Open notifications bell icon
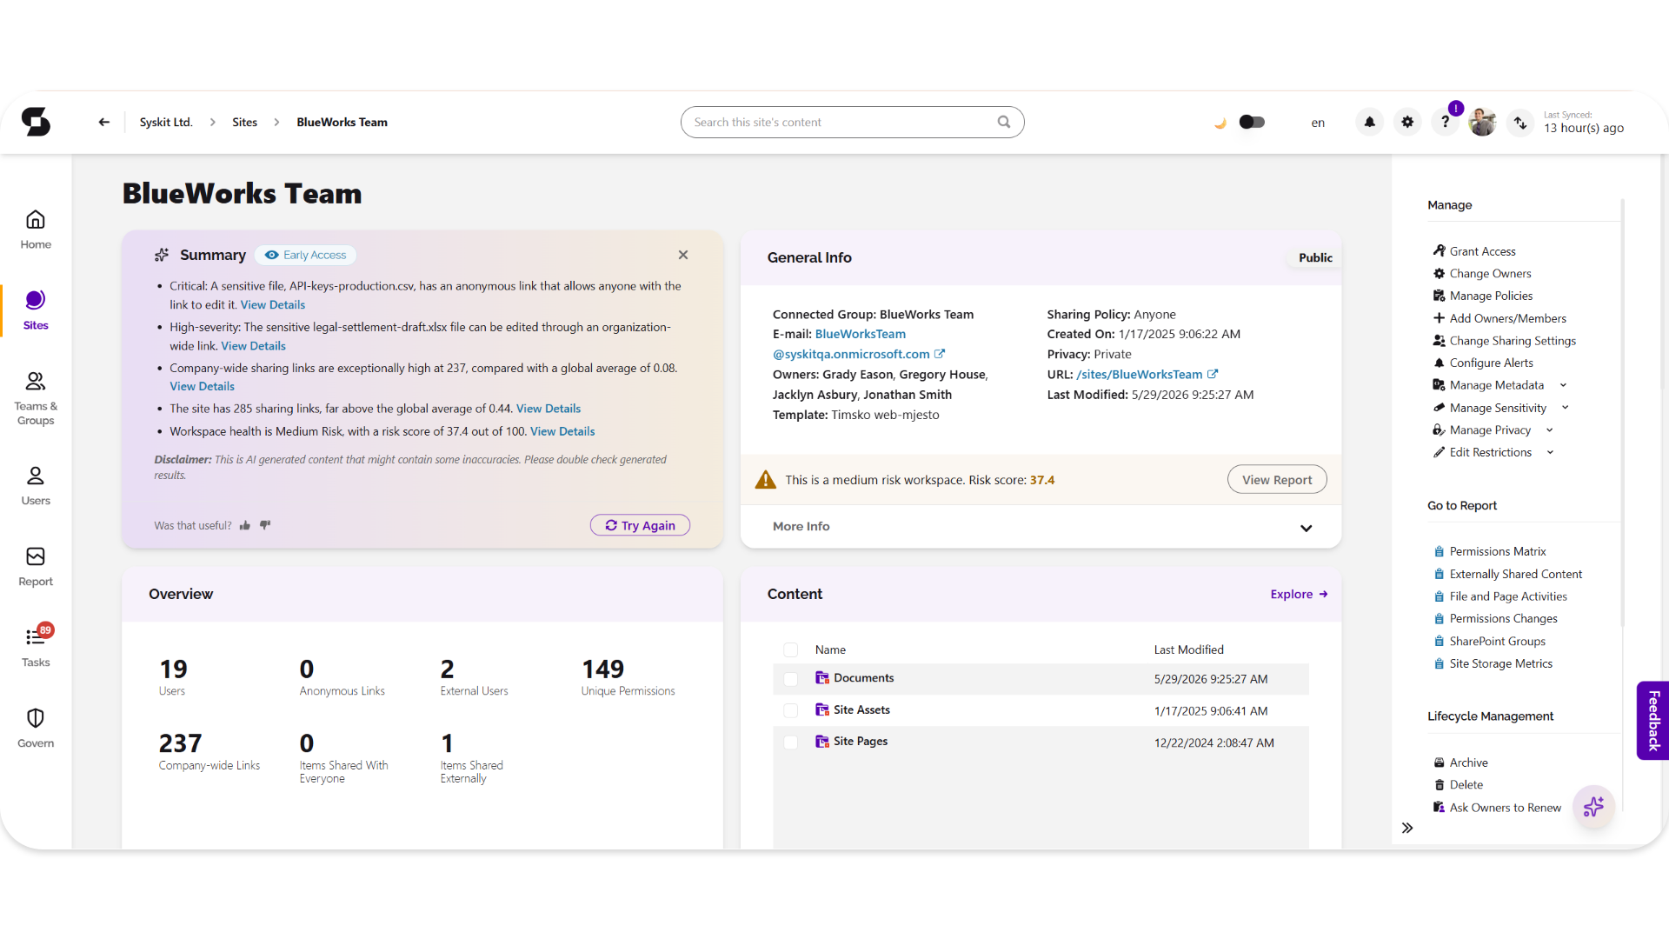This screenshot has height=939, width=1669. [1369, 123]
